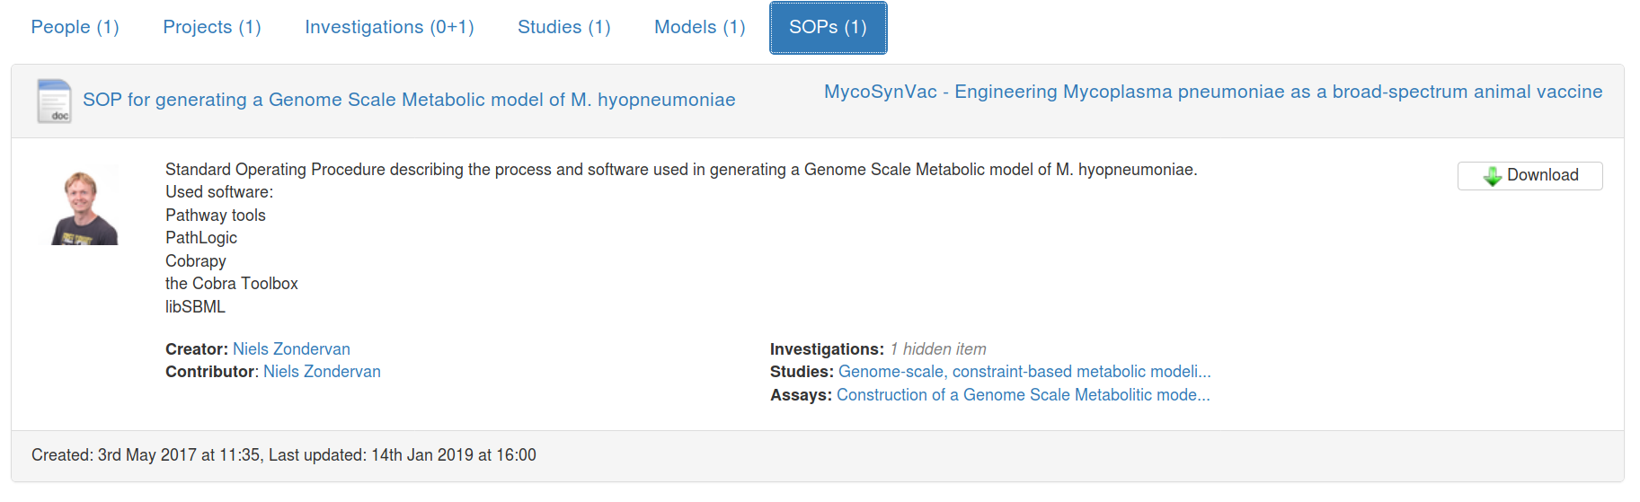Click the SOP description paragraph text

tap(680, 170)
